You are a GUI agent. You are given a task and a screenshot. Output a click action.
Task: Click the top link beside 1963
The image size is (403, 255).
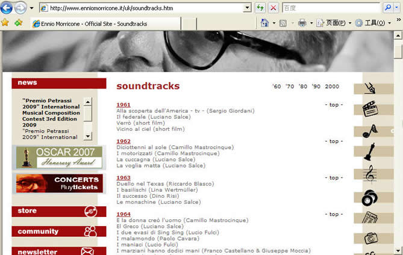tap(334, 178)
